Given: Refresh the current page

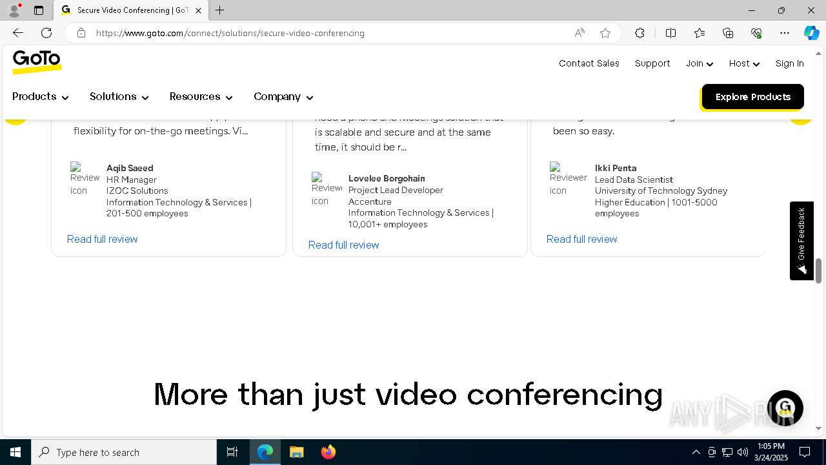Looking at the screenshot, I should pyautogui.click(x=46, y=33).
